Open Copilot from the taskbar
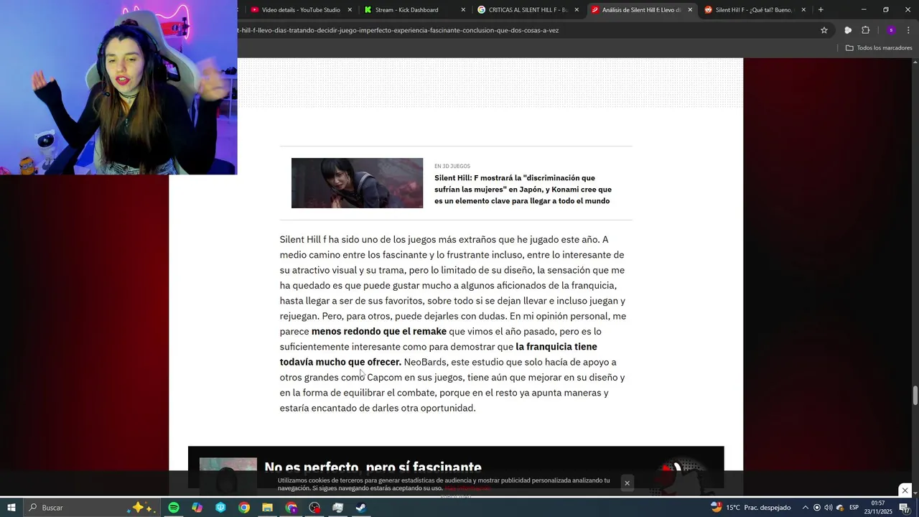The height and width of the screenshot is (517, 919). (x=197, y=508)
